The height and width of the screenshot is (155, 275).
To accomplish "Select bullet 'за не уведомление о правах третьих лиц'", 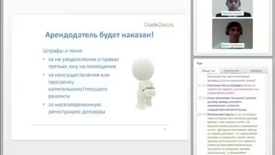I will pos(83,63).
